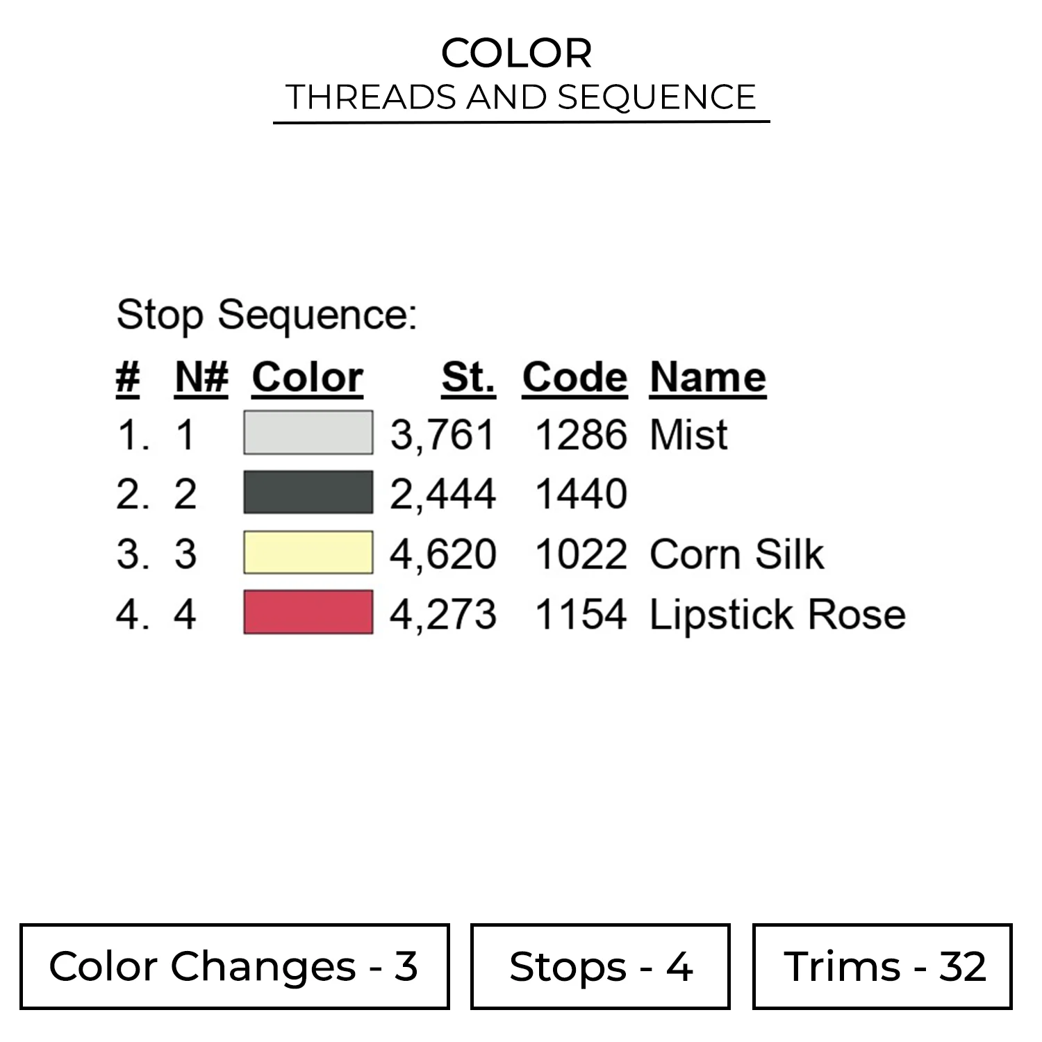The image size is (1042, 1042).
Task: Click the Mist thread name
Action: point(688,435)
